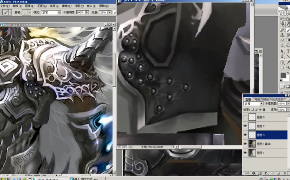
Task: Select the Eyedropper tool
Action: (288, 62)
